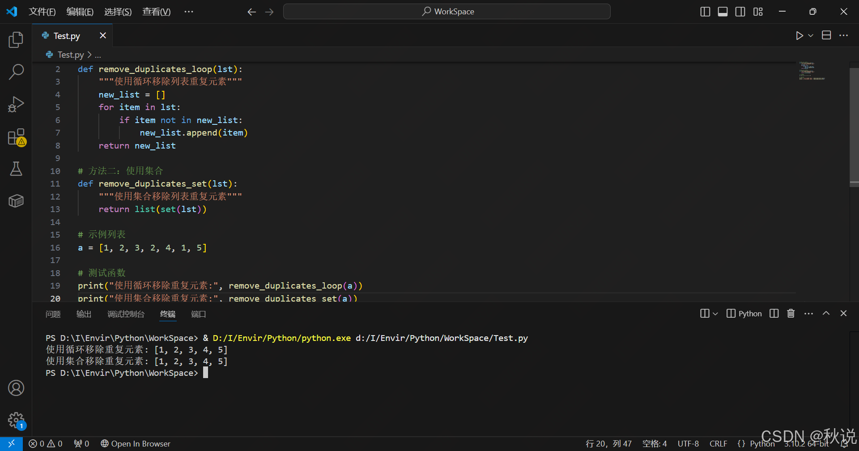Open the overflow menu bar ellipsis
Screen dimensions: 859x451
coord(189,12)
